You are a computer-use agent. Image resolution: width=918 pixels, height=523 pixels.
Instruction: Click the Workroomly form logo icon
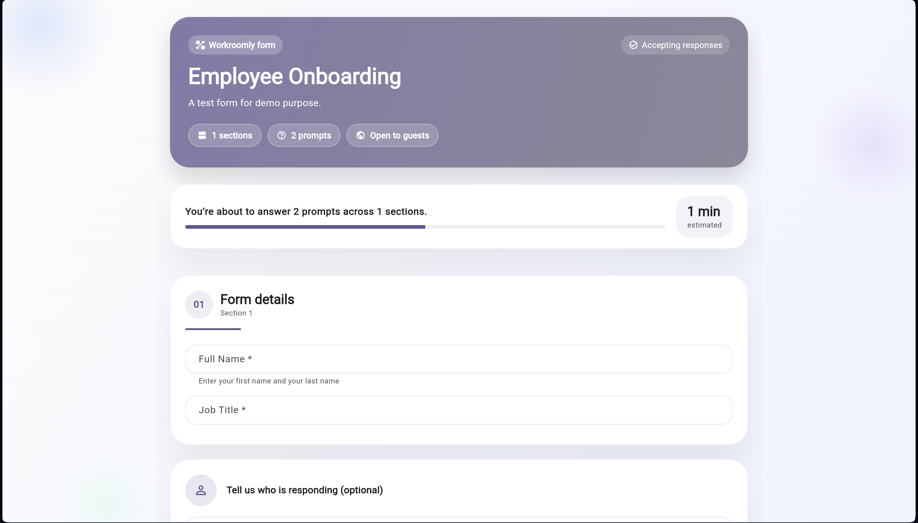[x=200, y=45]
